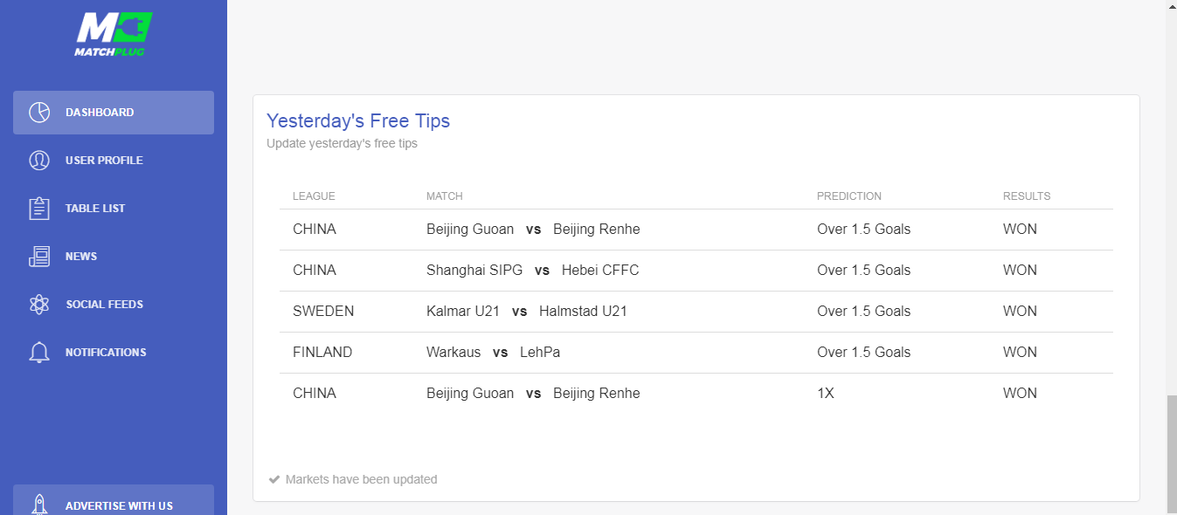Go to the SOCIAL FEEDS menu label
Image resolution: width=1177 pixels, height=515 pixels.
104,305
